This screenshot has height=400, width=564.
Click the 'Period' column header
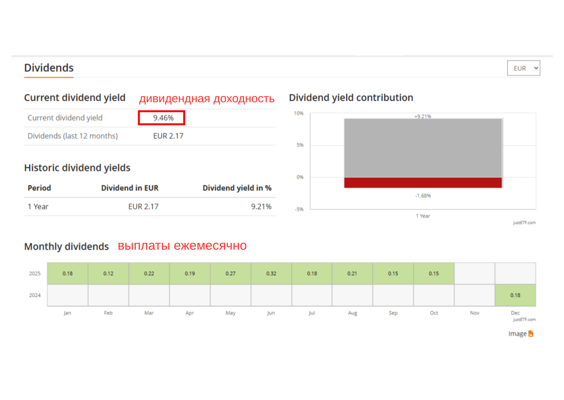[39, 188]
